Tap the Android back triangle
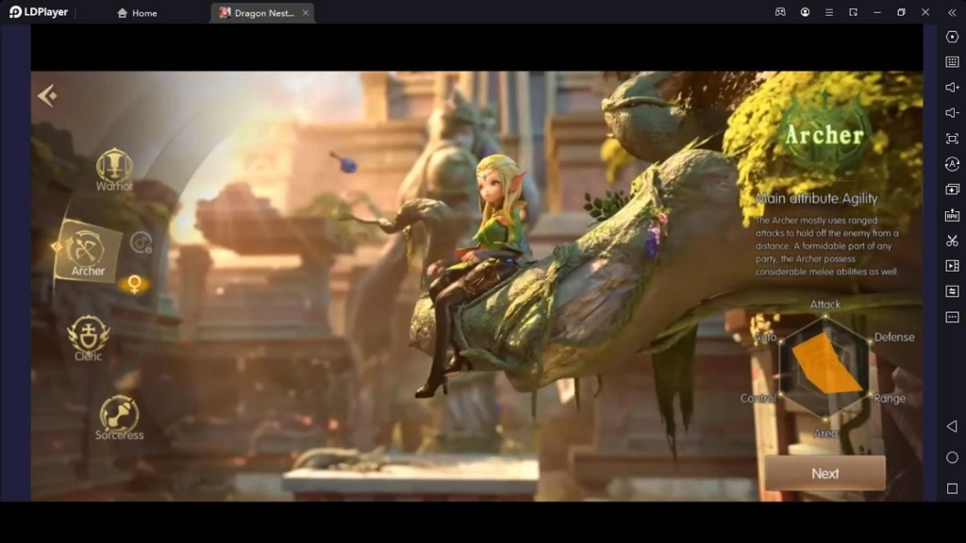966x543 pixels. (x=952, y=426)
